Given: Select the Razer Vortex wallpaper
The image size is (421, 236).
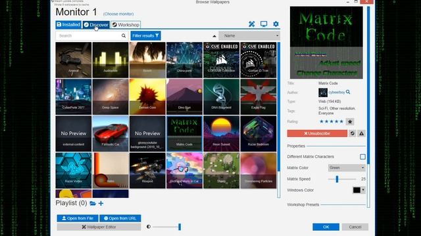Looking at the screenshot, I should pyautogui.click(x=74, y=170).
